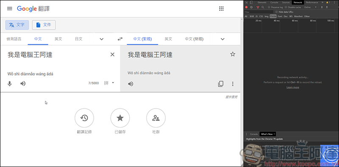Open the Google Translate hamburger main menu
This screenshot has width=339, height=167.
pyautogui.click(x=9, y=8)
